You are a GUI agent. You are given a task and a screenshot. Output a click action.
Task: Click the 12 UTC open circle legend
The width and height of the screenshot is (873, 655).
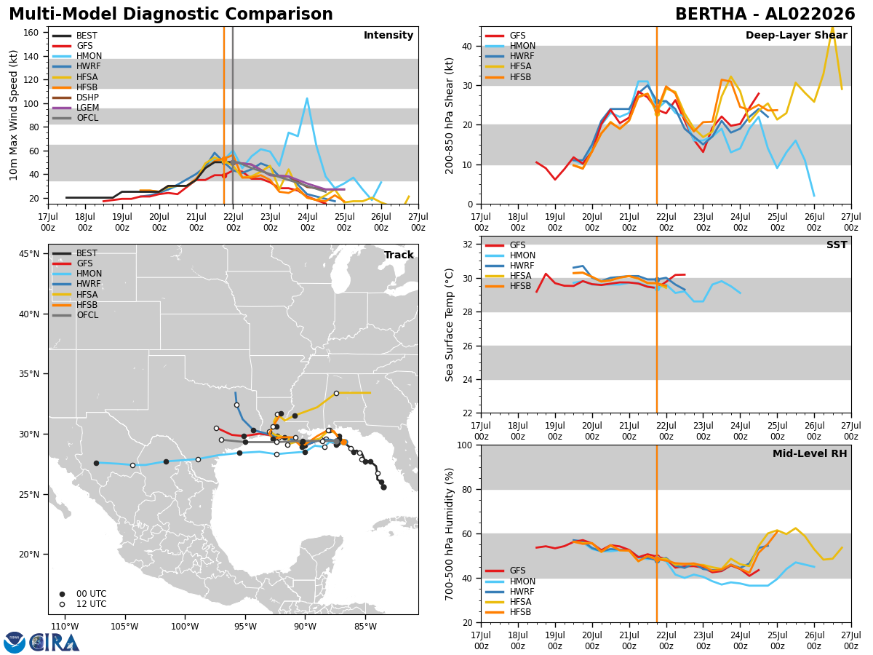tap(82, 604)
